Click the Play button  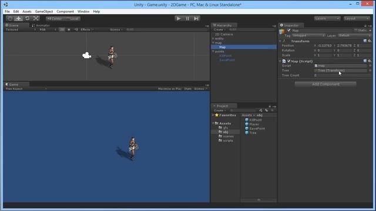(179, 18)
